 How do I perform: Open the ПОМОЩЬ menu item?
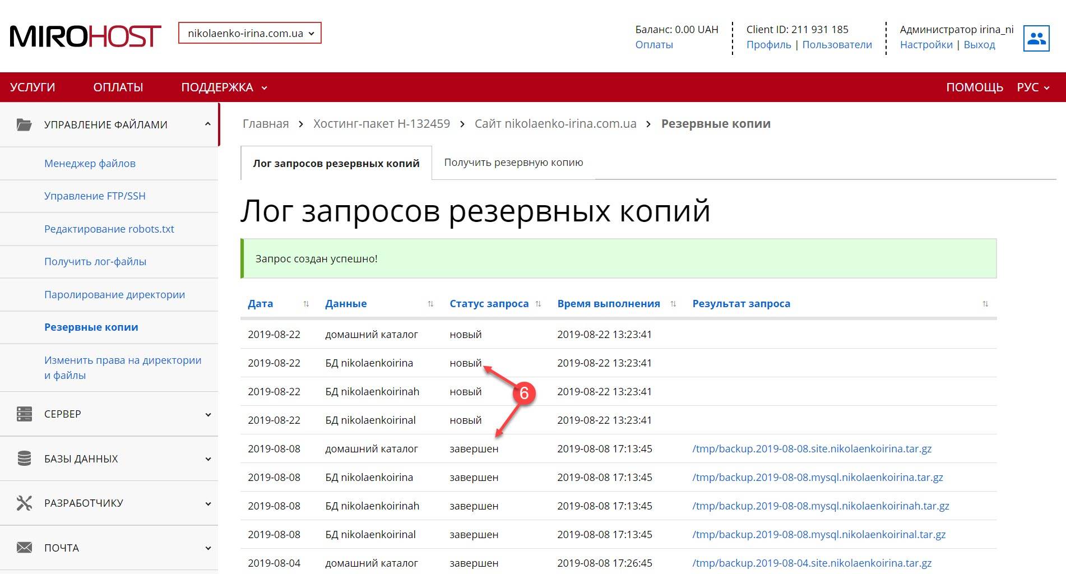click(x=975, y=87)
